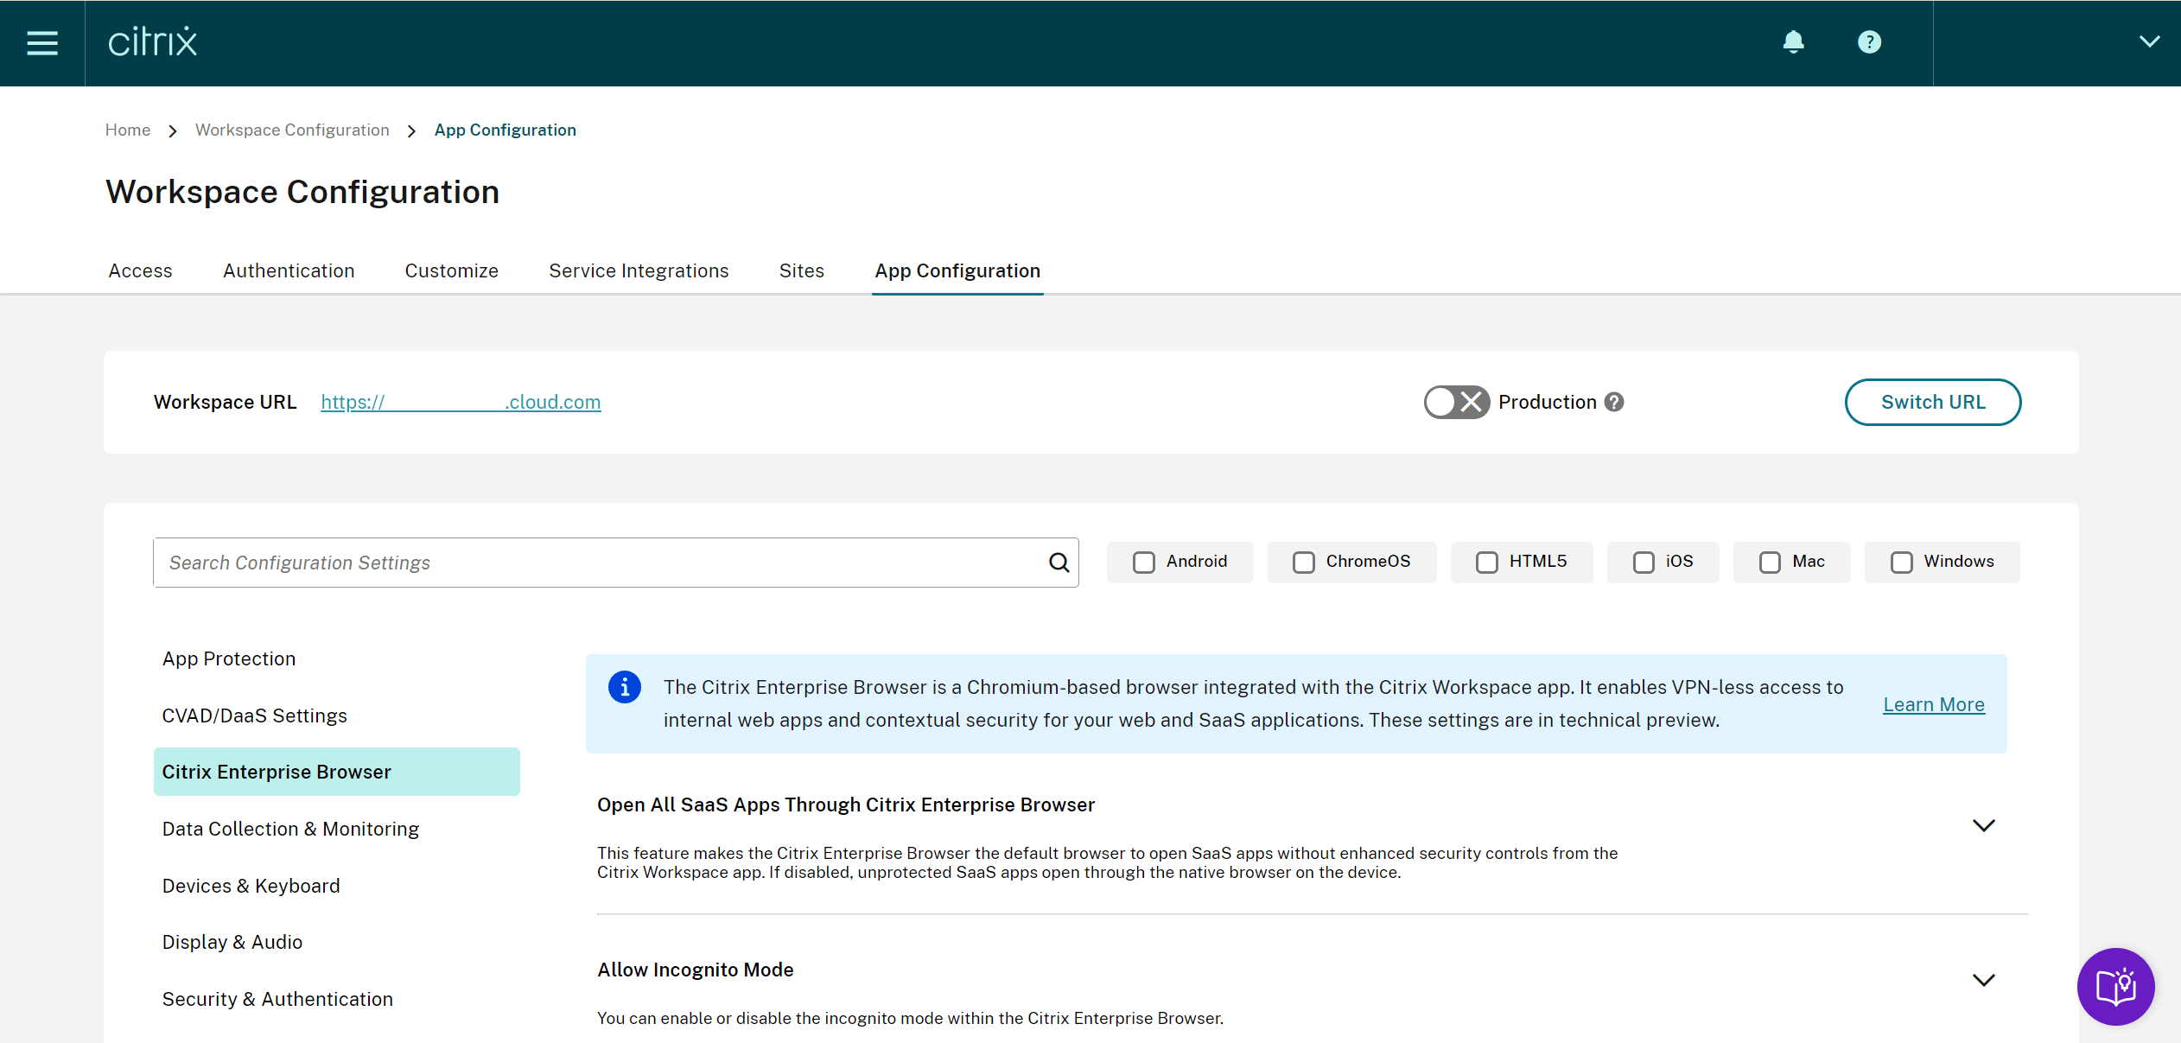Toggle the Production switch

1456,403
